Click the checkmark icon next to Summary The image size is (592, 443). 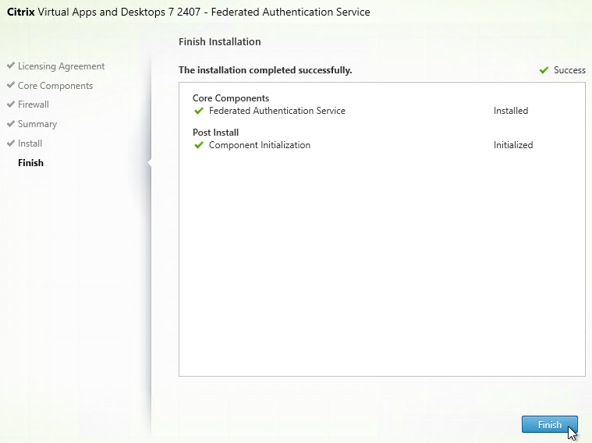coord(11,124)
